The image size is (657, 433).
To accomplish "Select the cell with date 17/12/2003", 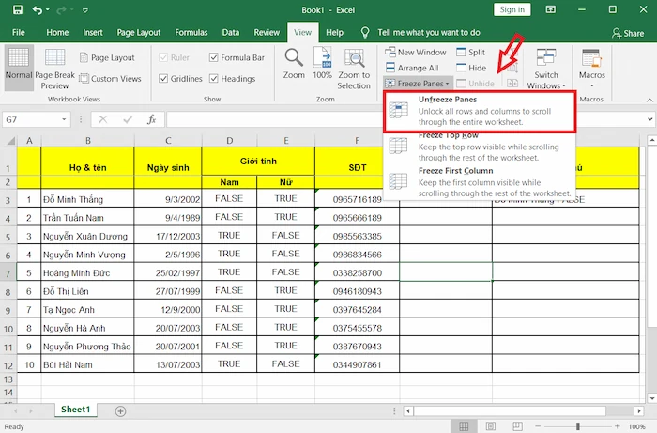I will [x=168, y=236].
